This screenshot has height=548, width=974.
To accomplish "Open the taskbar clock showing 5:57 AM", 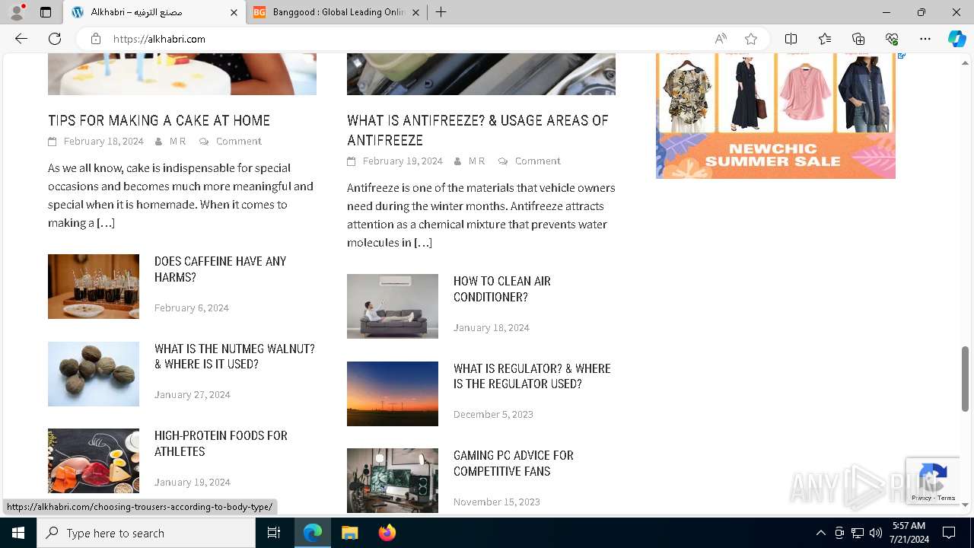I will point(909,533).
